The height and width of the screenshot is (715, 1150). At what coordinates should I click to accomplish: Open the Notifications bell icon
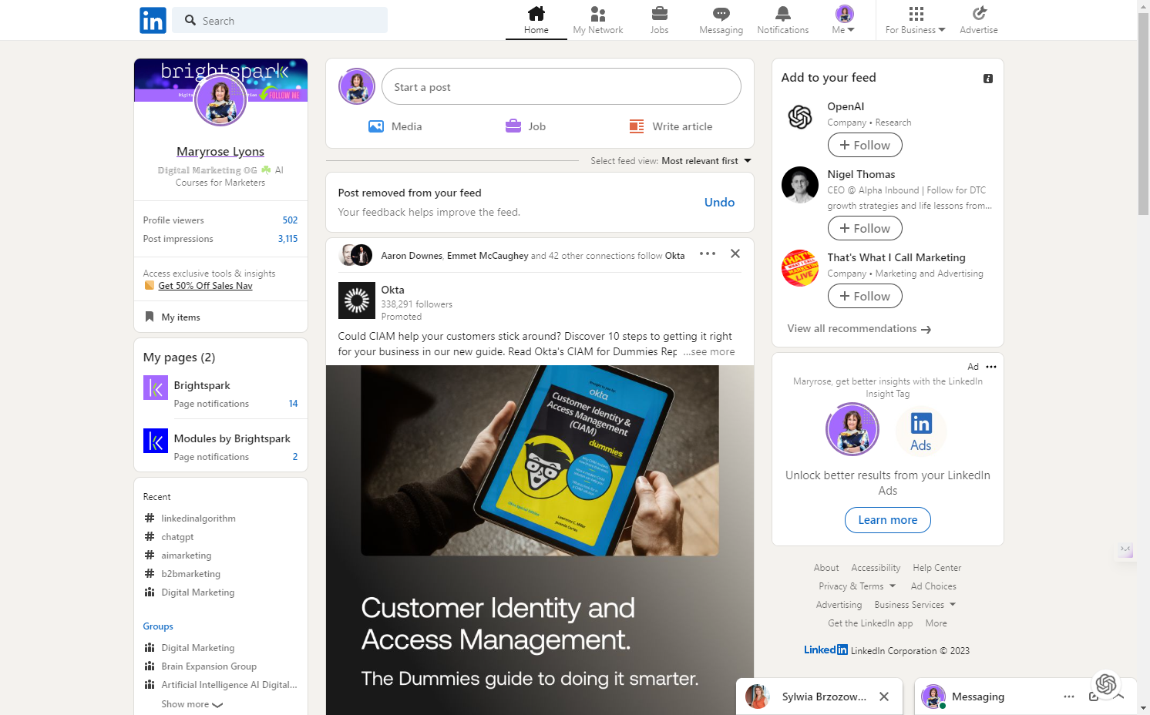783,13
